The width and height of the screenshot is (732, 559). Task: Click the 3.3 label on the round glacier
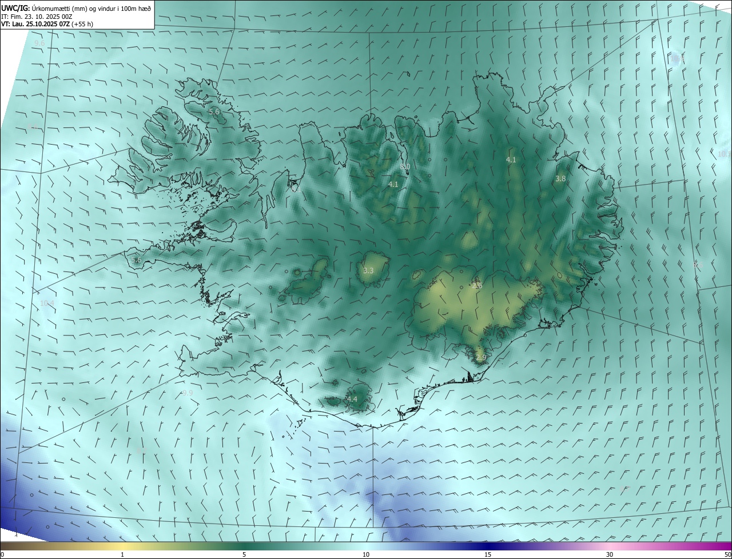coord(368,270)
